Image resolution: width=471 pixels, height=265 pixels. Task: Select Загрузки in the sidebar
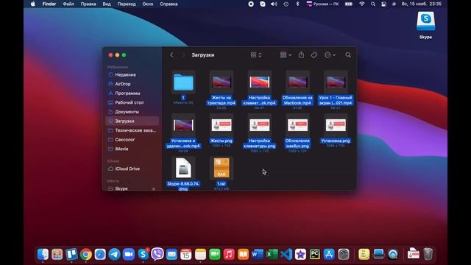tap(132, 121)
